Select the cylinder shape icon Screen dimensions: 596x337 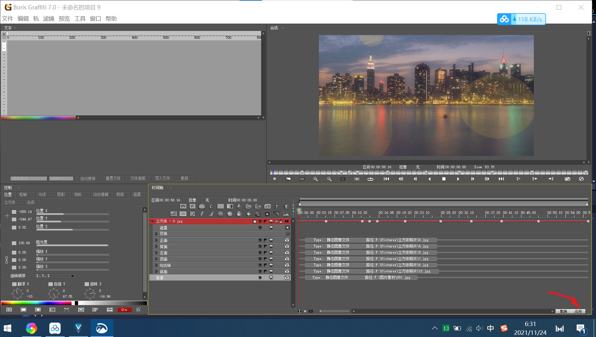pyautogui.click(x=239, y=214)
